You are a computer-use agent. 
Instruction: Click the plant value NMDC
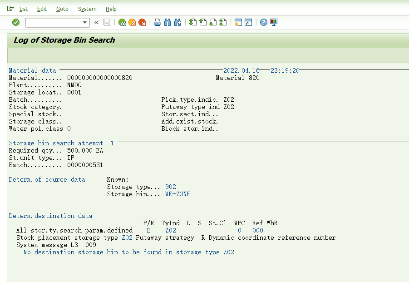74,85
